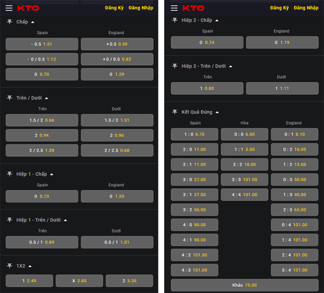Pin the Hiệp 1 - Chấp market

click(x=9, y=174)
